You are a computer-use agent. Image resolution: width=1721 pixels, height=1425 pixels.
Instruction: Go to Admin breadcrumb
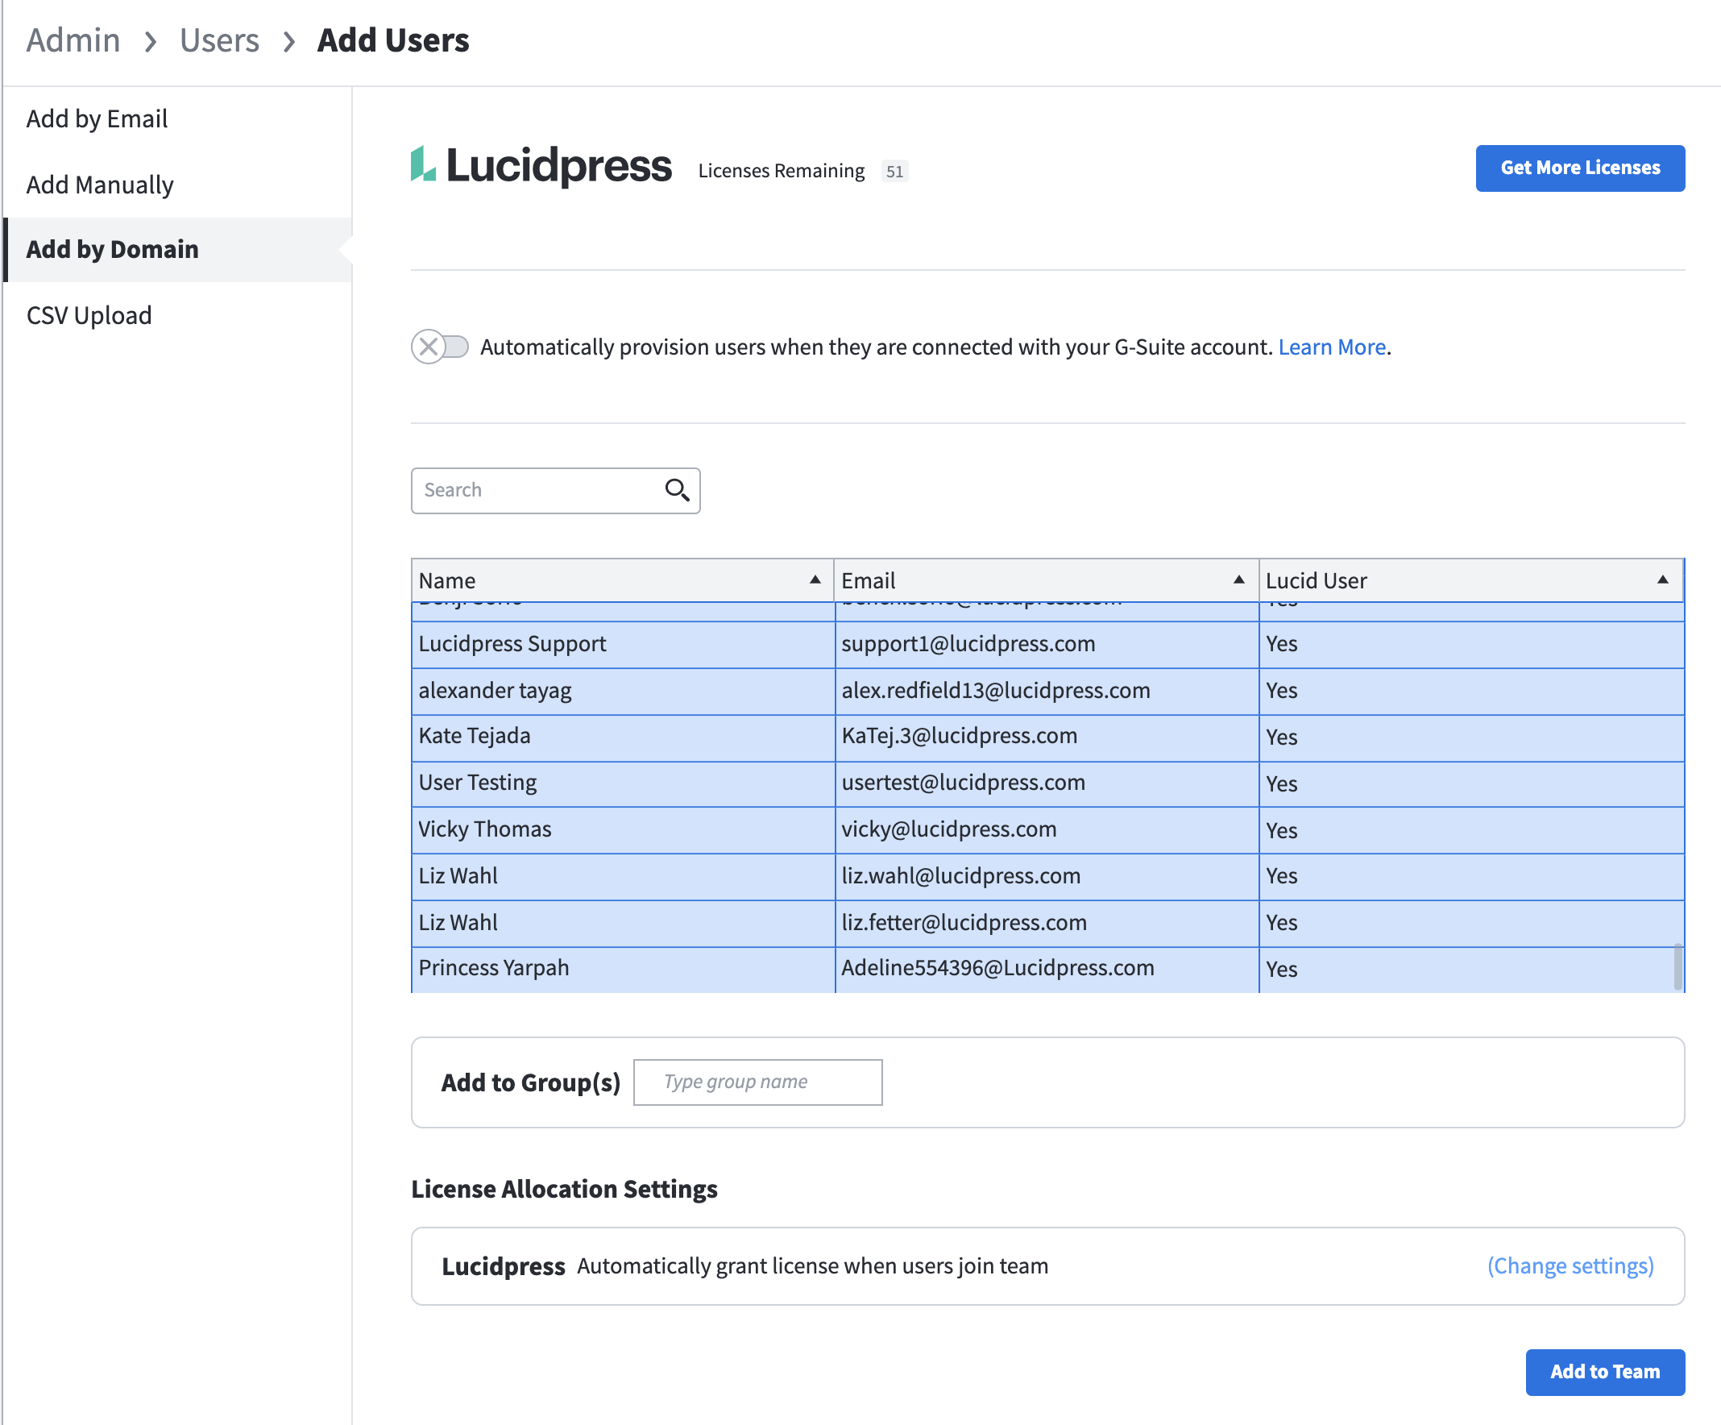pyautogui.click(x=73, y=40)
